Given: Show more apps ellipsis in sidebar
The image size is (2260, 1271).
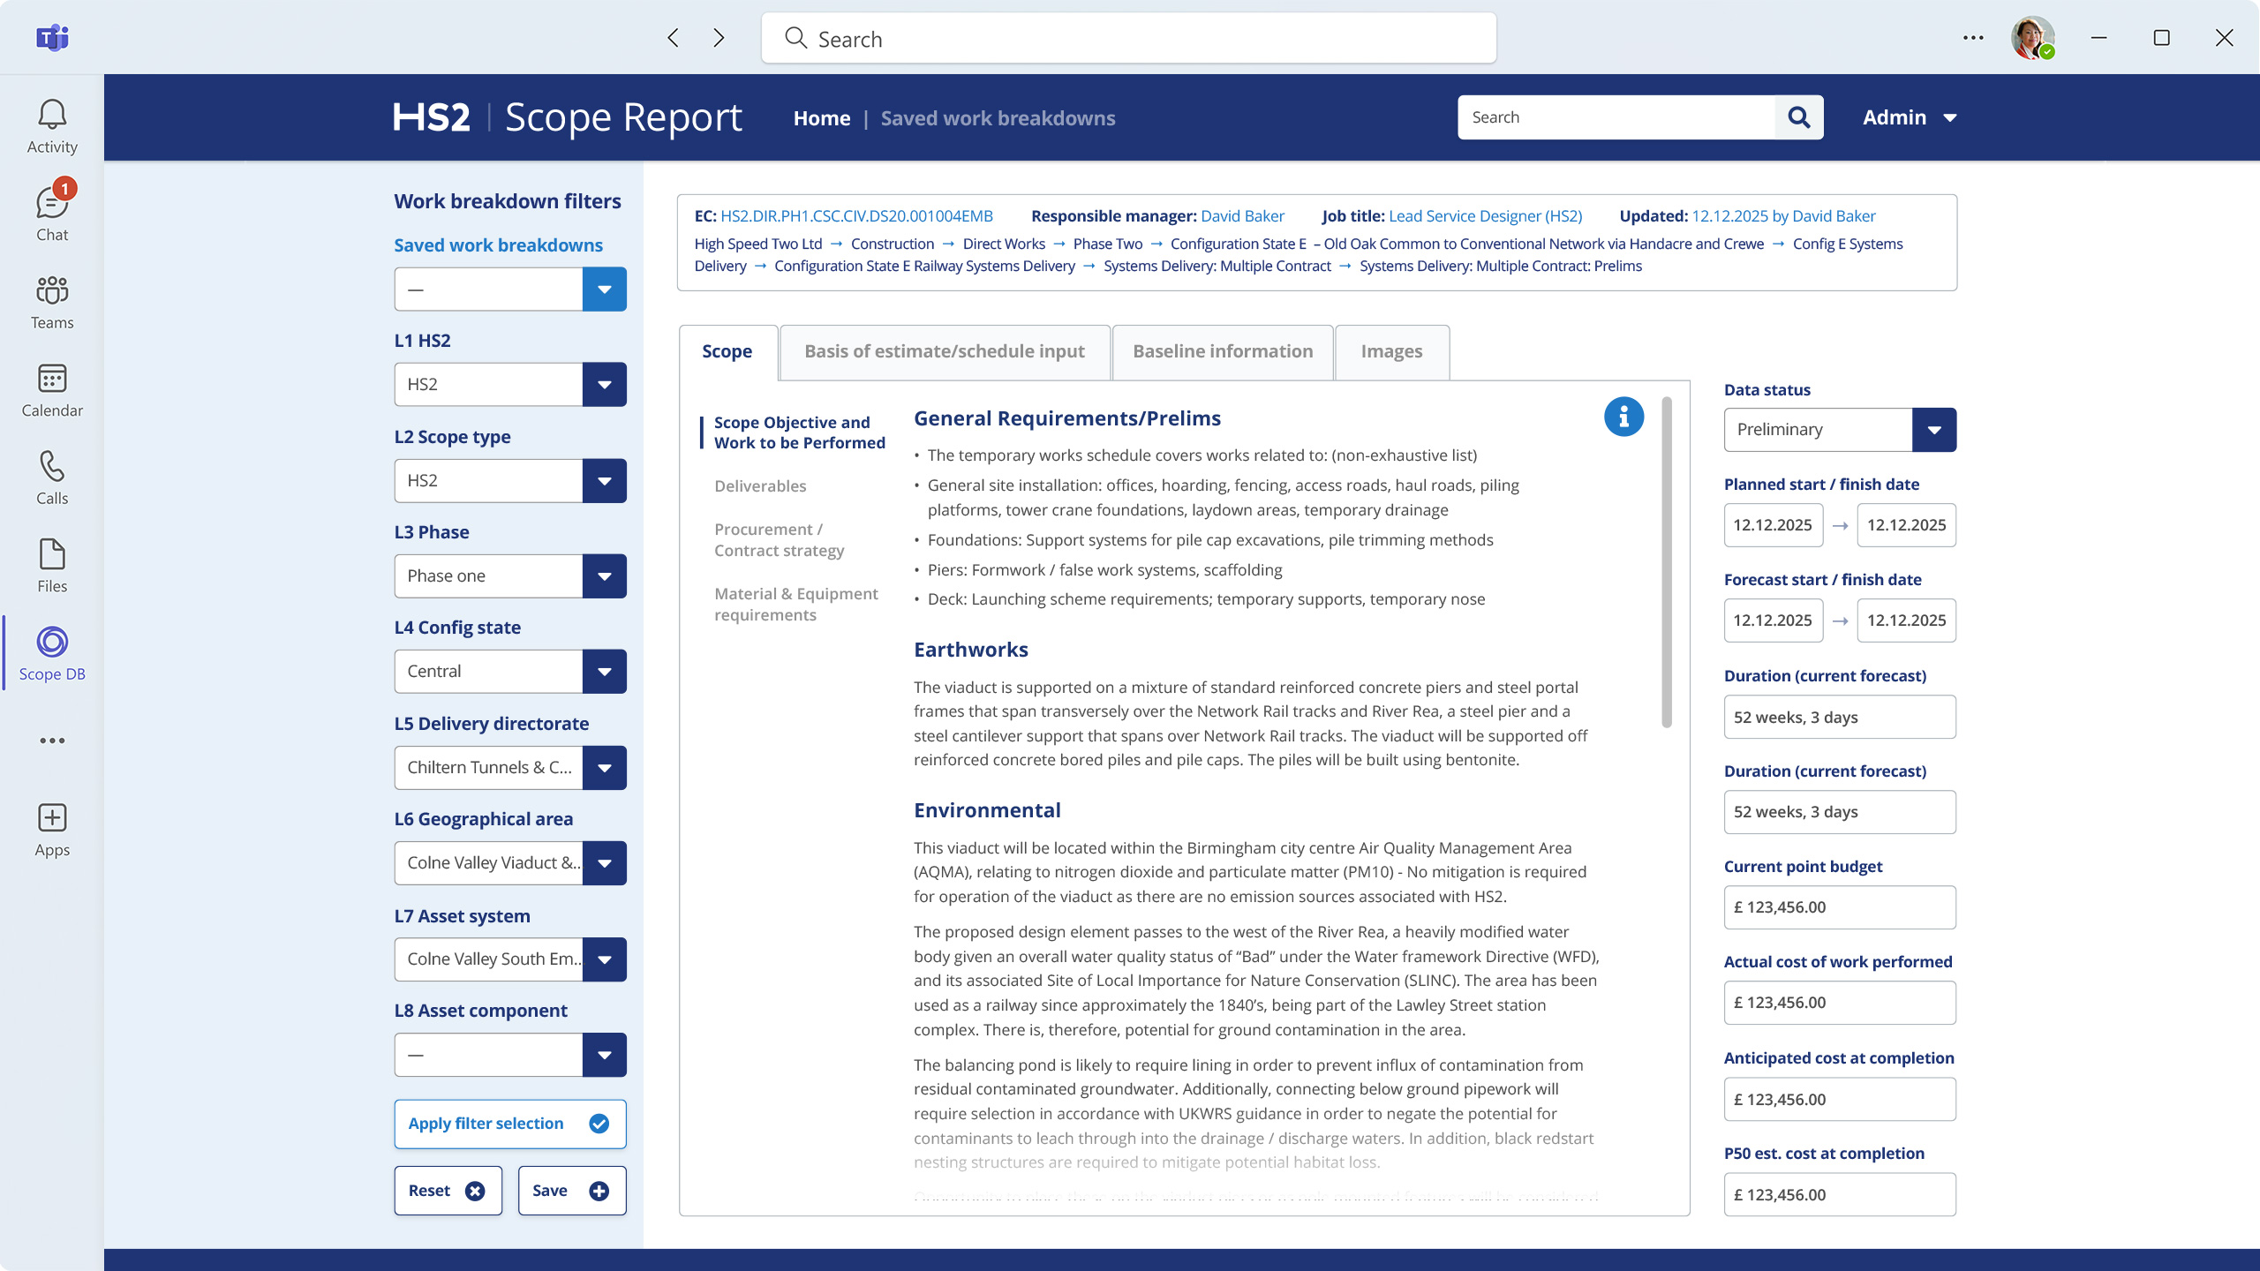Looking at the screenshot, I should pos(52,741).
